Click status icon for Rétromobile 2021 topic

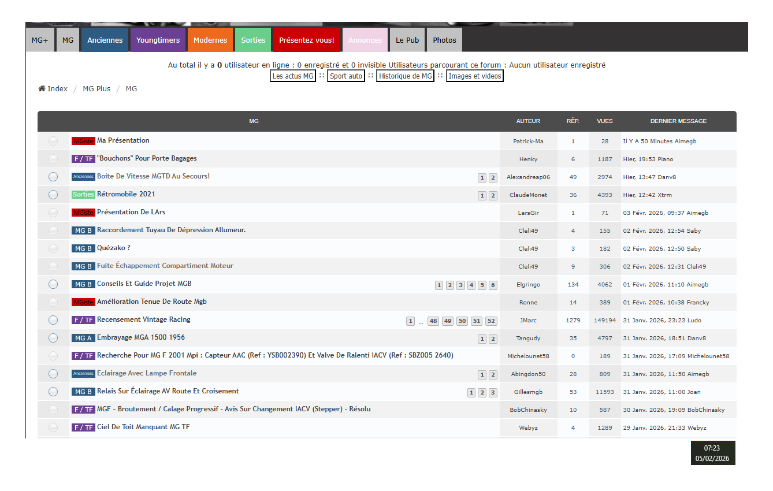point(53,195)
